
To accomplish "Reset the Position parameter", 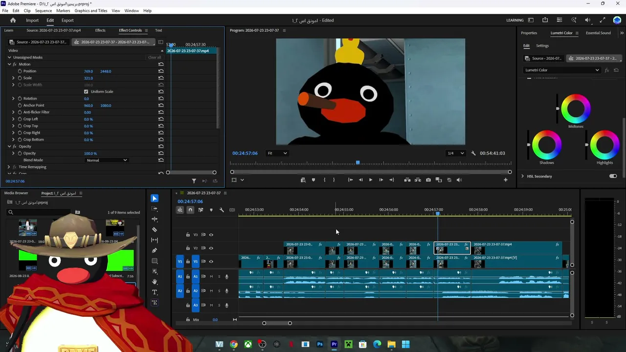I will 161,71.
